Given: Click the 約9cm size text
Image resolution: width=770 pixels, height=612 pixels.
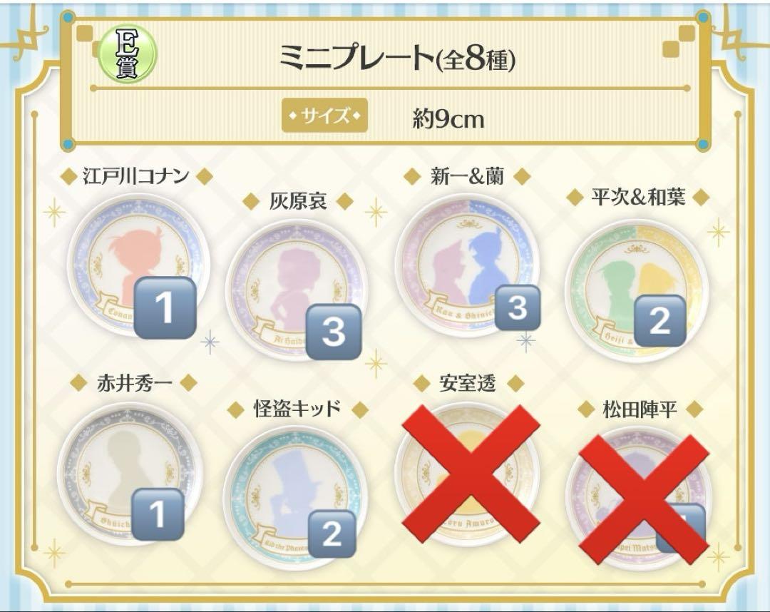Looking at the screenshot, I should [x=448, y=119].
